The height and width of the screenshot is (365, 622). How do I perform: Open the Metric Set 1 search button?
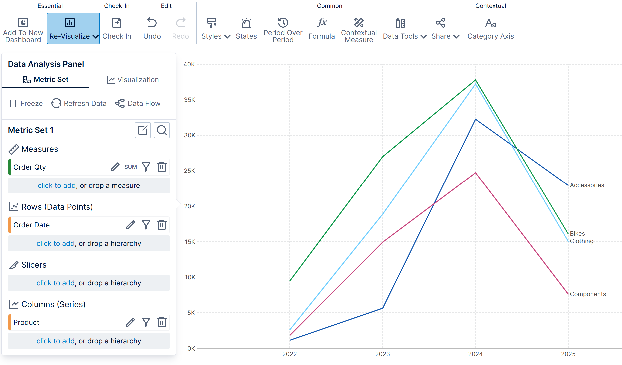pyautogui.click(x=162, y=130)
